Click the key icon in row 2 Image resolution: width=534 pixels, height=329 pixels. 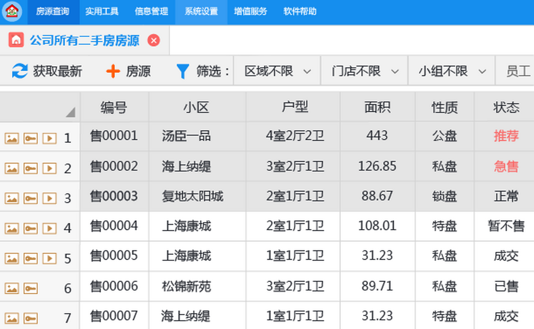(30, 169)
